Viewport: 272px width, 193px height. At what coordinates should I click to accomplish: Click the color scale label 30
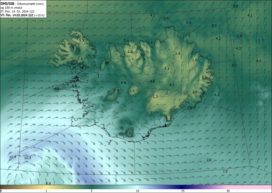point(228,191)
